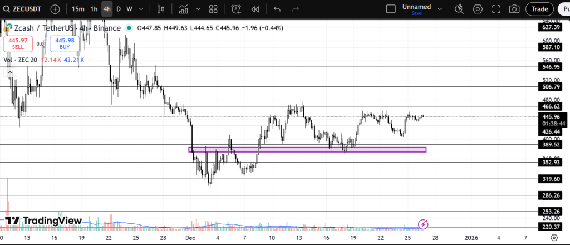Click the Trade button
This screenshot has width=570, height=245.
point(539,9)
